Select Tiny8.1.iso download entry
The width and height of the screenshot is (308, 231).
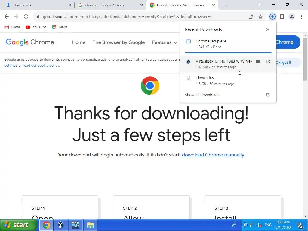pos(228,81)
